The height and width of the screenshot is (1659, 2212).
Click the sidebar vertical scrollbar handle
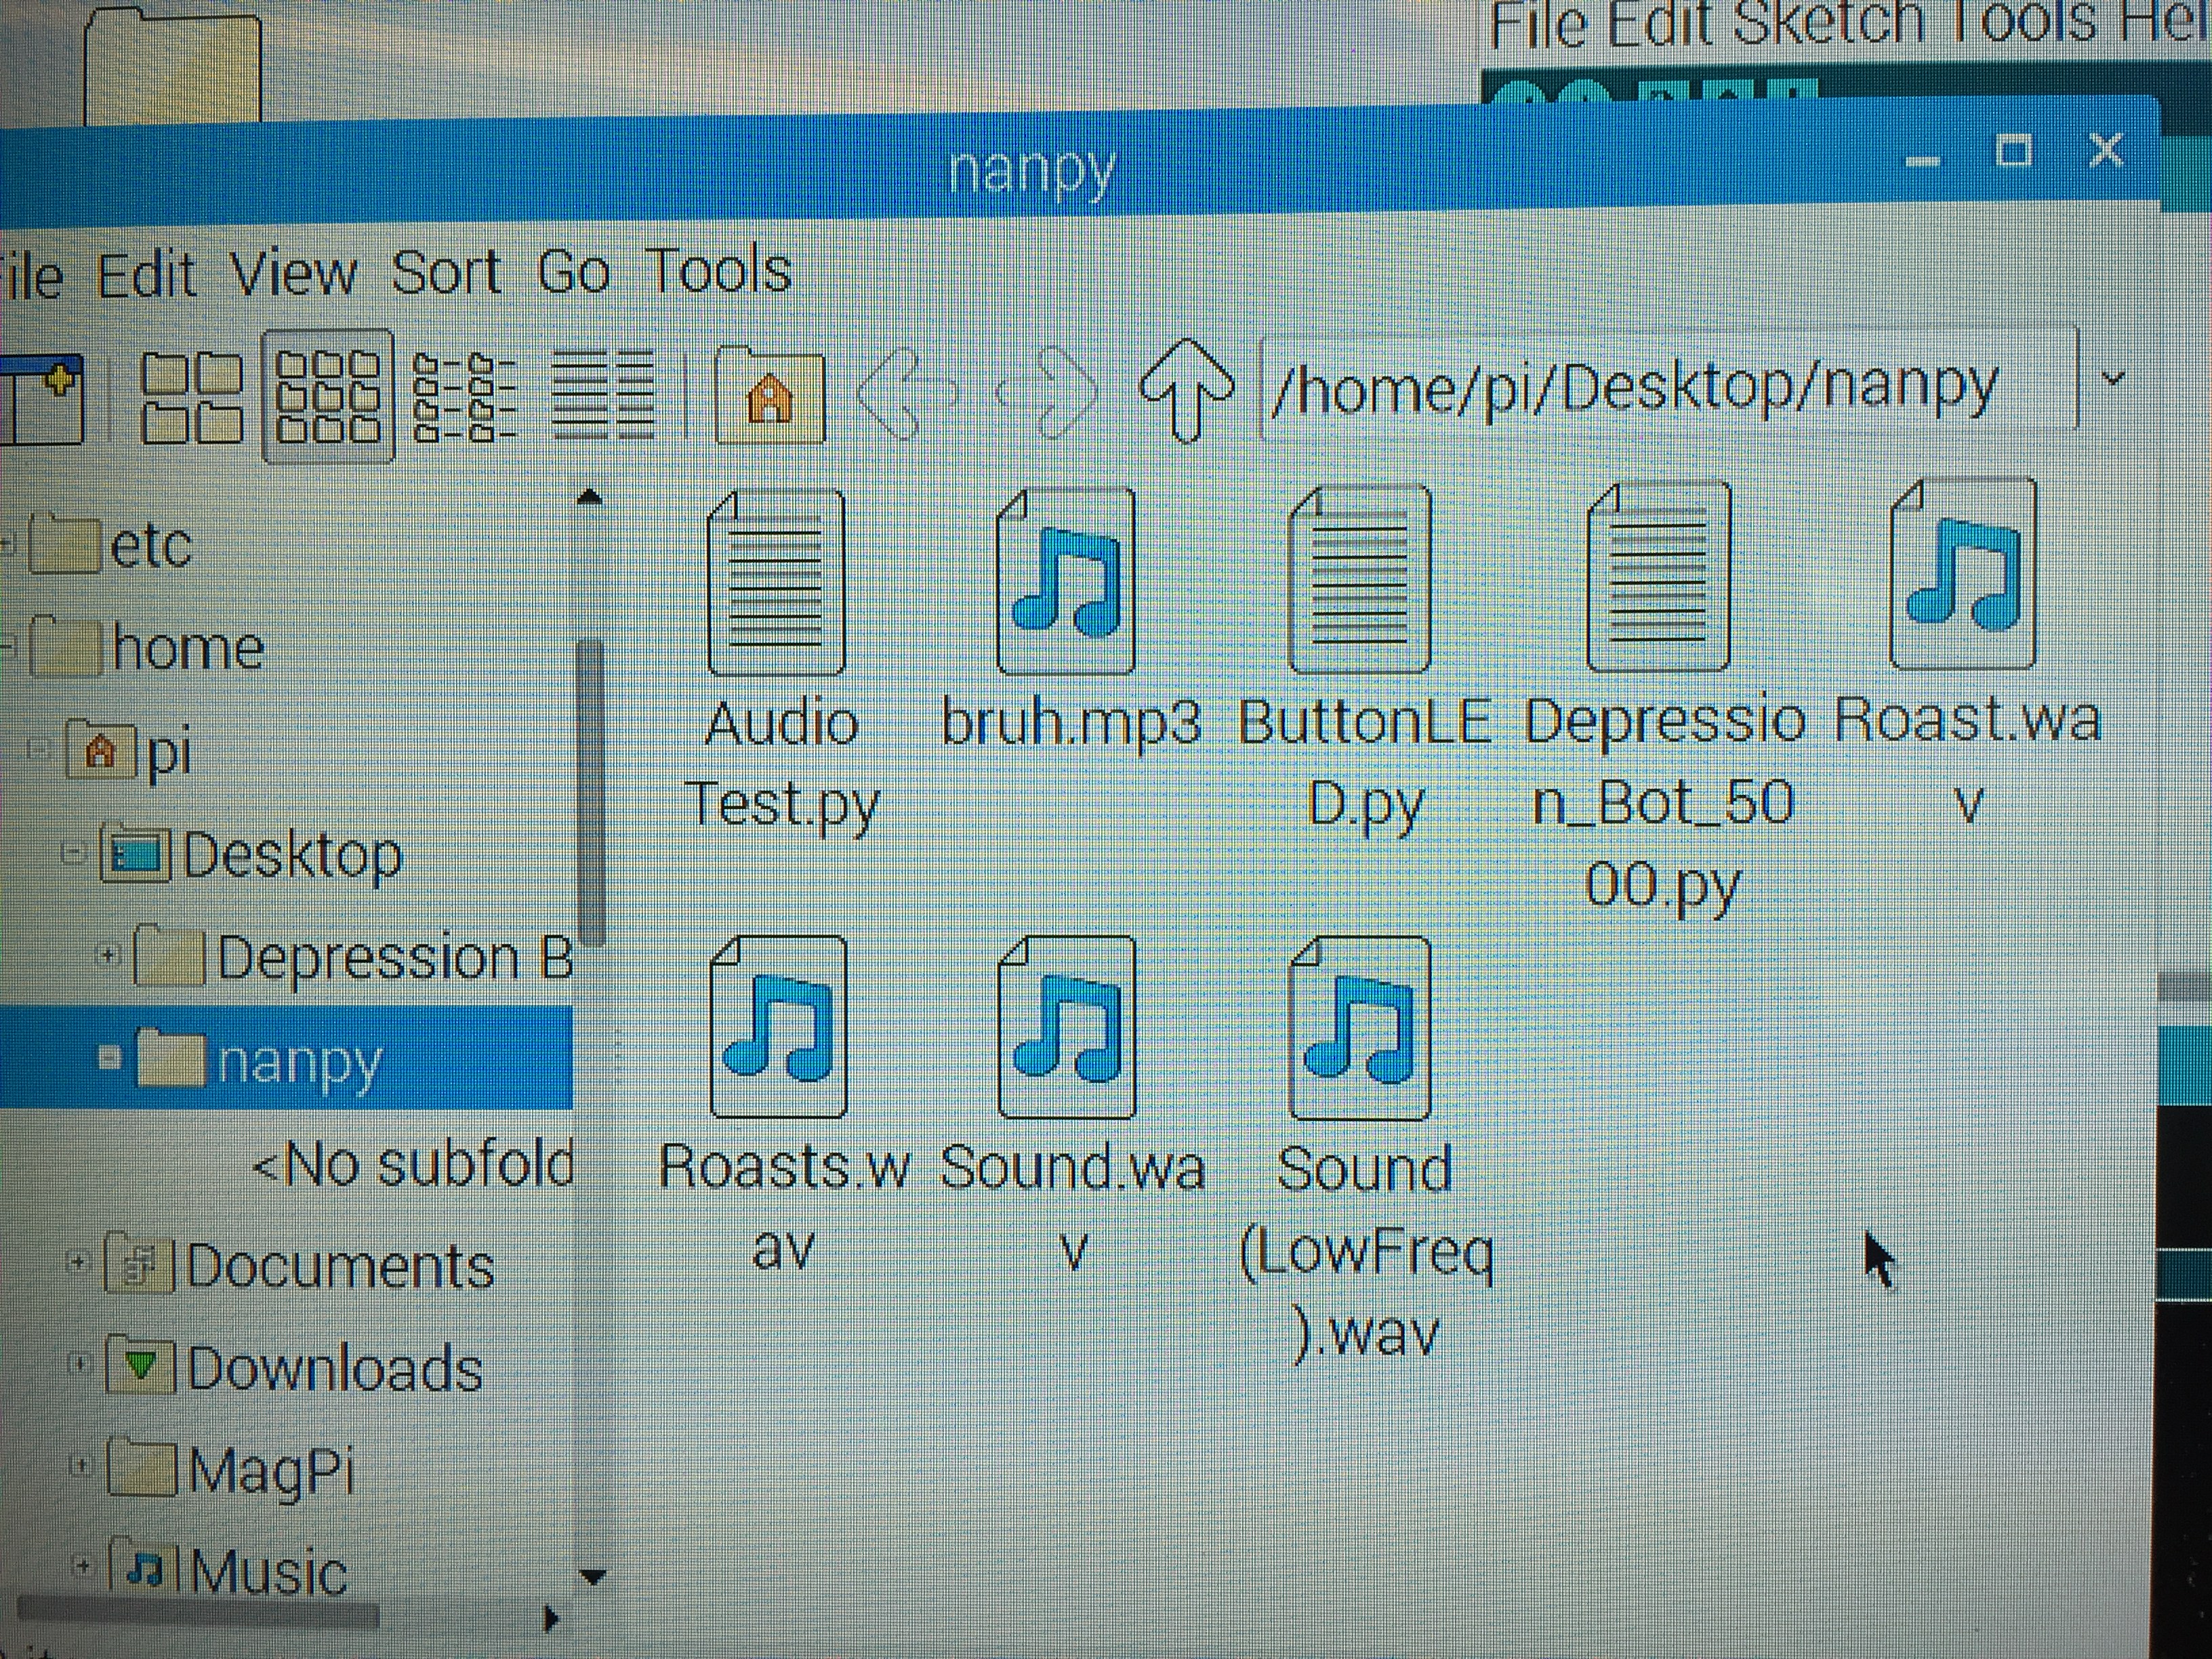click(x=591, y=790)
